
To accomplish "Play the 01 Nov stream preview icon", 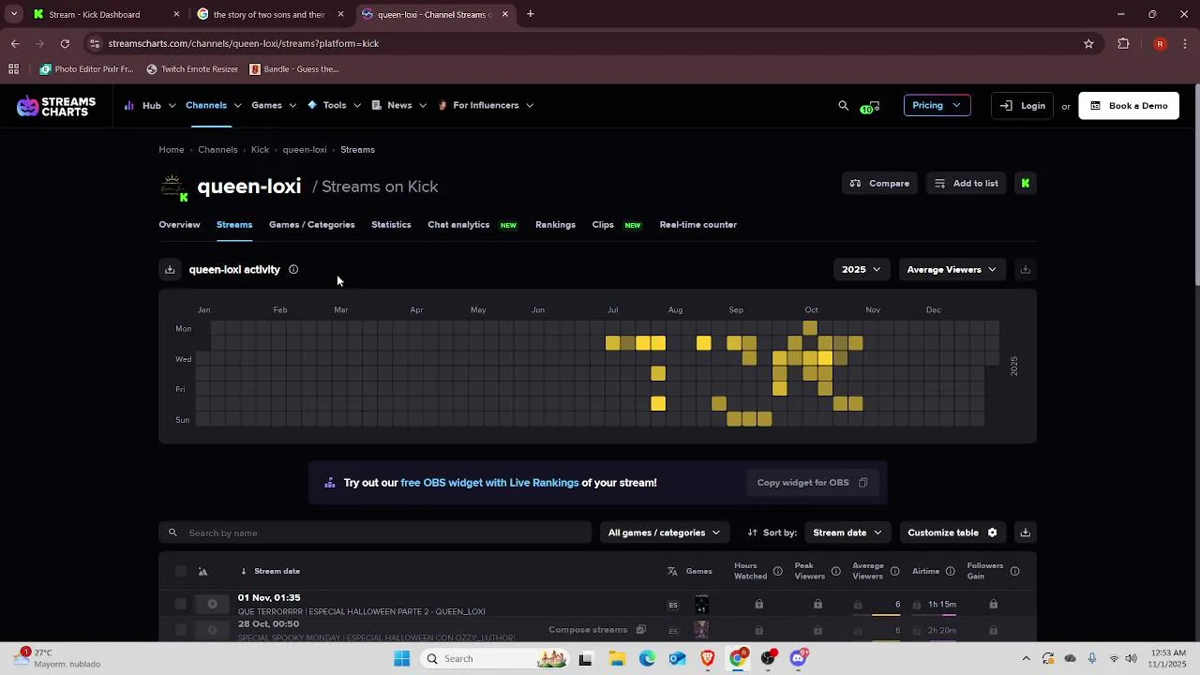I will [212, 605].
